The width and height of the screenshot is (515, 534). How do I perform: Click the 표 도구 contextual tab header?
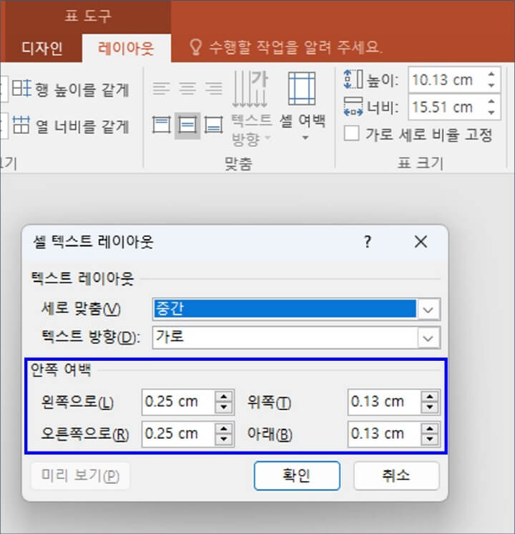[x=88, y=16]
